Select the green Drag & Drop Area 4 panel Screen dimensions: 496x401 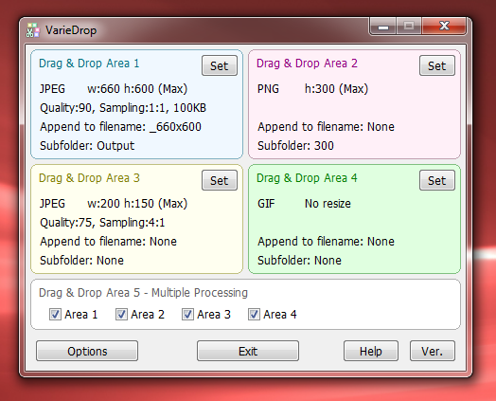click(x=354, y=219)
